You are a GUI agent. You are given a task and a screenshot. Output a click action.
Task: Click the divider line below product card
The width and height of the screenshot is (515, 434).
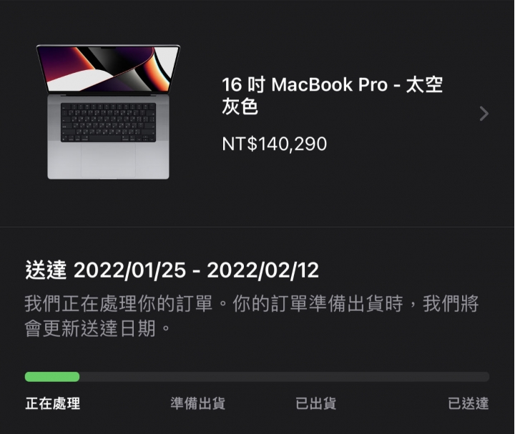coord(257,227)
